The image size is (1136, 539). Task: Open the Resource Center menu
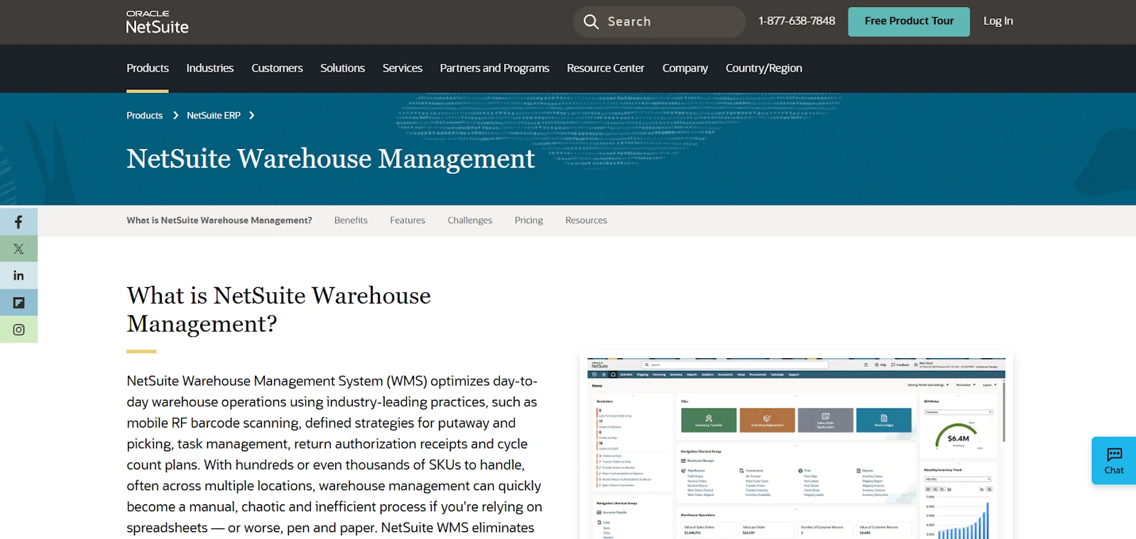[606, 68]
